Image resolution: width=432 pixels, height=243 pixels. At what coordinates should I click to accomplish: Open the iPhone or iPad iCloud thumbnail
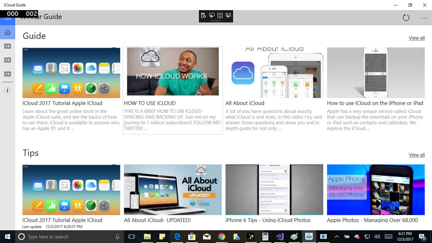point(376,73)
